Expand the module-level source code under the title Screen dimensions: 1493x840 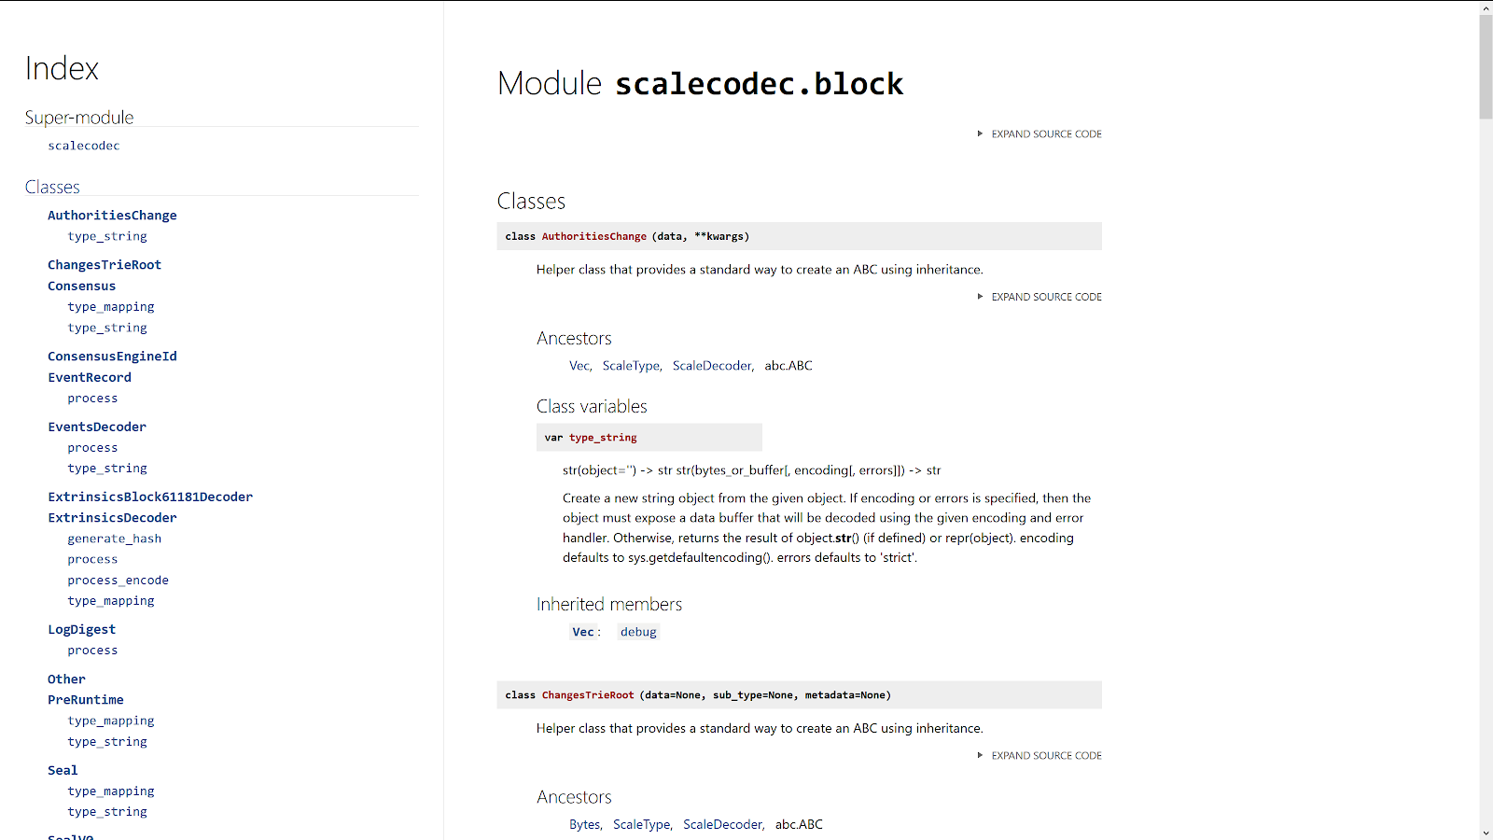coord(1045,134)
